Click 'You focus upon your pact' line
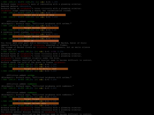 (44, 43)
